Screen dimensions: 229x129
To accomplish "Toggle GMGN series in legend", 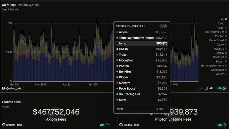I will click(x=221, y=53).
